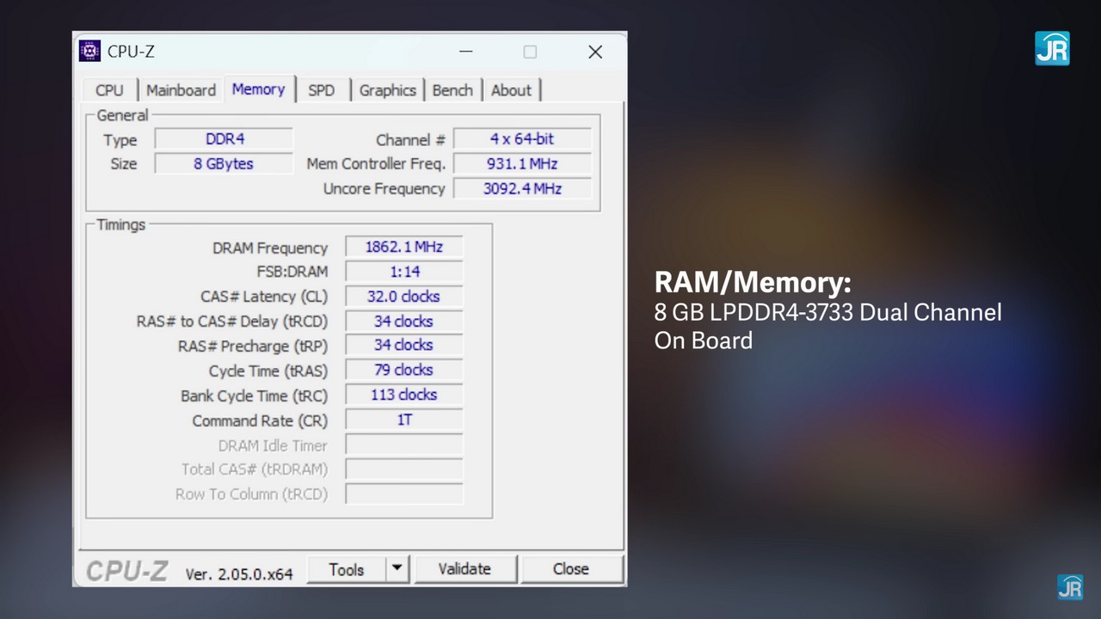Close CPU-Z using the X icon
This screenshot has width=1101, height=619.
coord(595,52)
